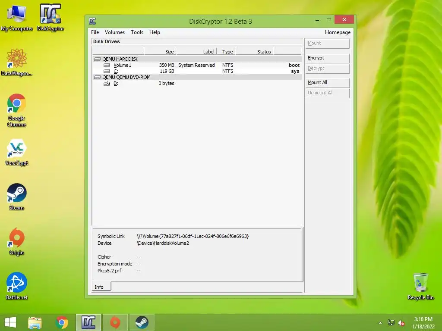Click the Windows Start button
The height and width of the screenshot is (331, 442).
tap(10, 322)
